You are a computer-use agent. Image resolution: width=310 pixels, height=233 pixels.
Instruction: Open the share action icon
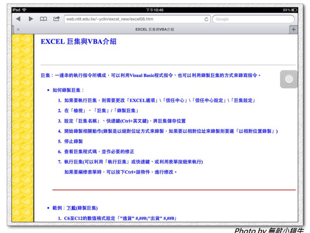[x=57, y=19]
